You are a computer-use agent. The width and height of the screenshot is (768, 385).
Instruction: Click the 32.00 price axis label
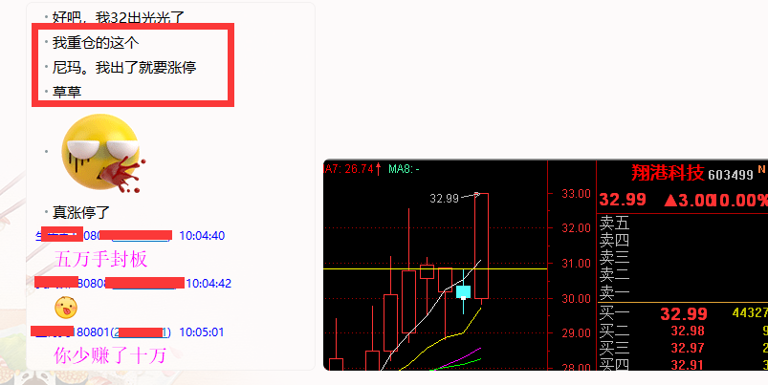(x=577, y=228)
